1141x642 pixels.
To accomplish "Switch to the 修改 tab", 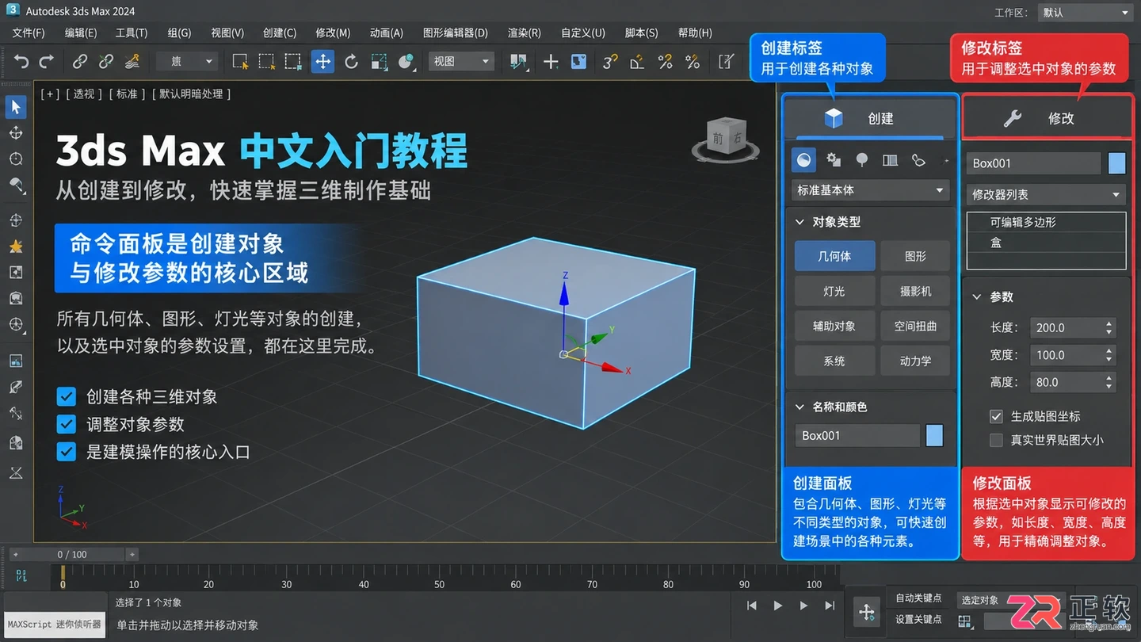I will pos(1048,118).
